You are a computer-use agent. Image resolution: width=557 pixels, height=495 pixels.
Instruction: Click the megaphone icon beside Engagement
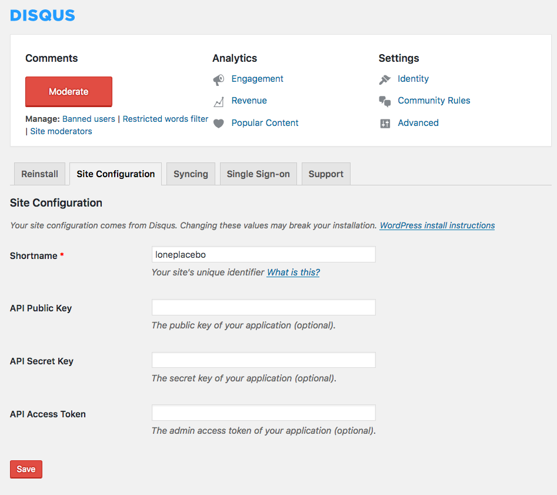219,79
